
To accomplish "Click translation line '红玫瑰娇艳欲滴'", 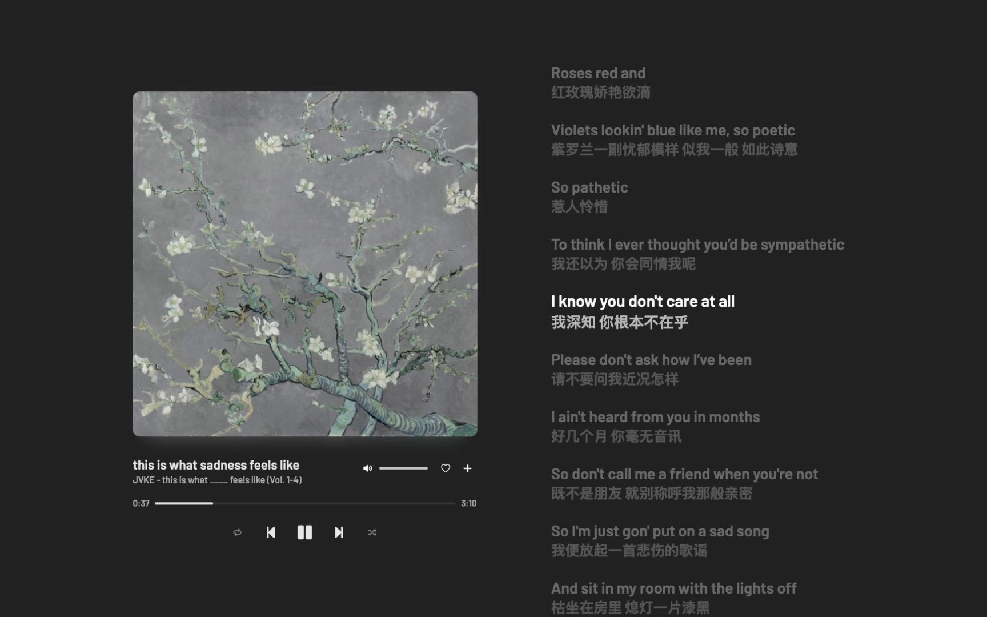I will (601, 93).
